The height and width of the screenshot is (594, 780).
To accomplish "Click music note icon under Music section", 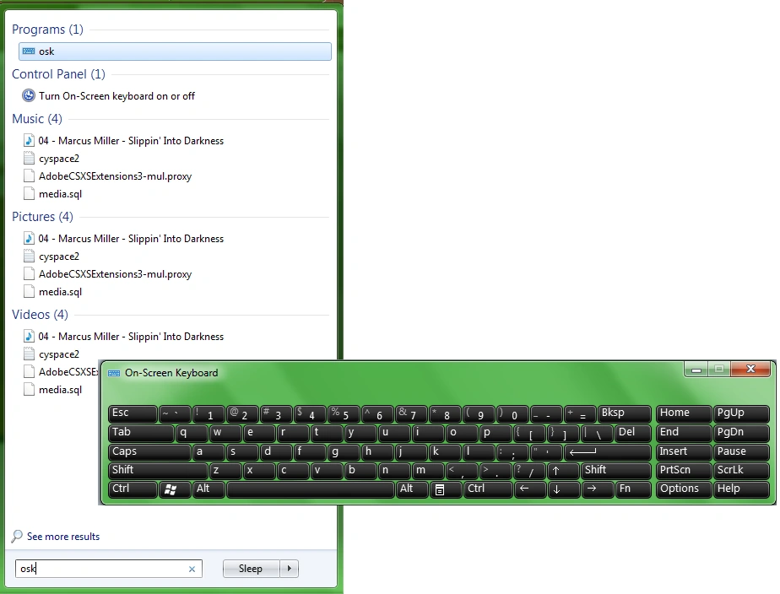I will click(x=29, y=141).
